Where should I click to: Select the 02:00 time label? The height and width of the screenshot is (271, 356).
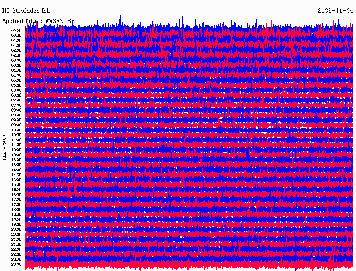pos(16,50)
